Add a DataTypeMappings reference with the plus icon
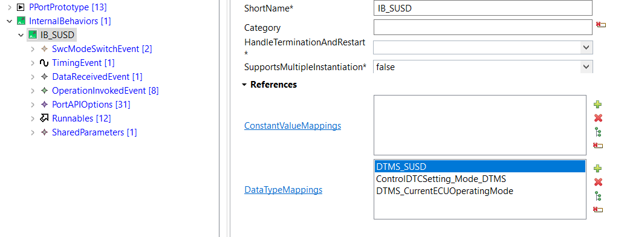This screenshot has height=237, width=627. [x=598, y=168]
